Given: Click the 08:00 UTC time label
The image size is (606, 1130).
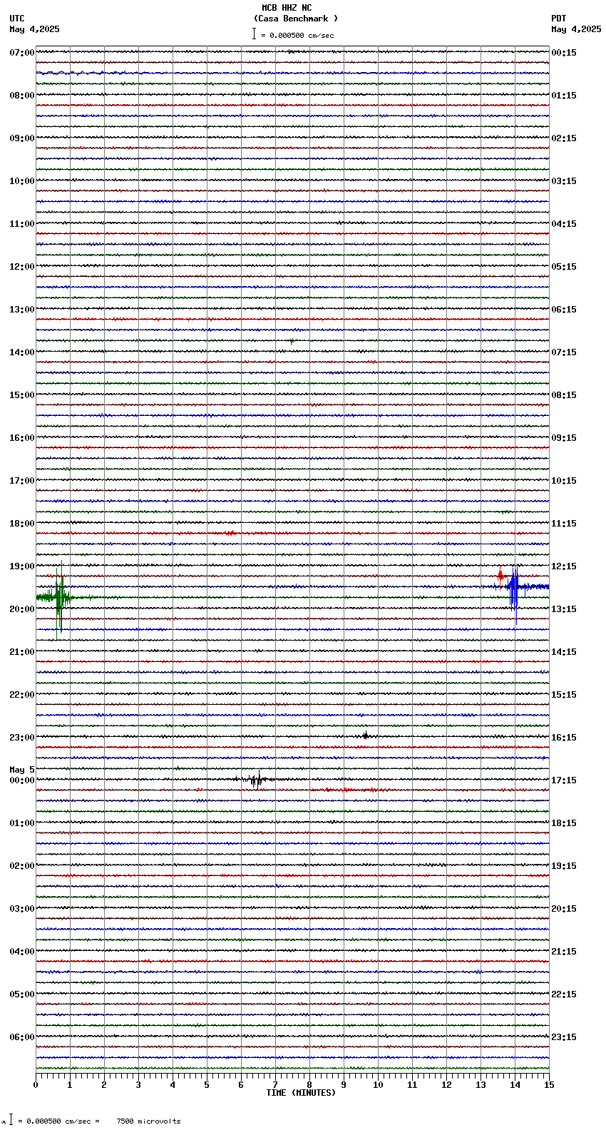Looking at the screenshot, I should (x=22, y=96).
